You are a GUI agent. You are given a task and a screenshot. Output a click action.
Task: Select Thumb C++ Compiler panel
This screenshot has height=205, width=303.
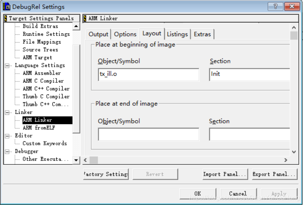45,104
